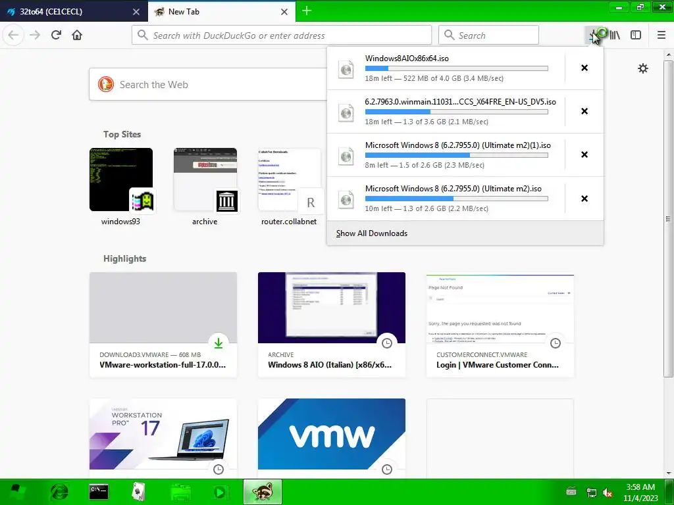Viewport: 674px width, 505px height.
Task: Click the Search the Web field
Action: click(208, 85)
